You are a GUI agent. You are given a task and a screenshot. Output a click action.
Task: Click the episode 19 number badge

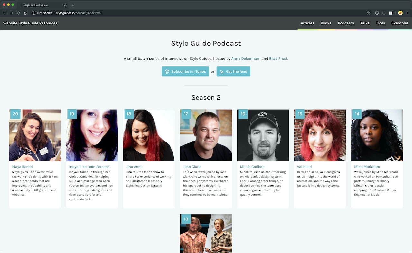[x=72, y=114]
